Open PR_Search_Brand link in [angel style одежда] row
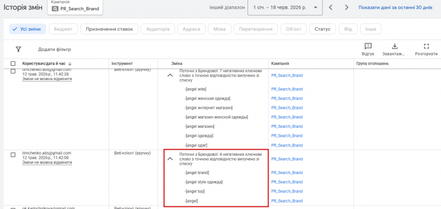This screenshot has width=441, height=209. click(287, 182)
